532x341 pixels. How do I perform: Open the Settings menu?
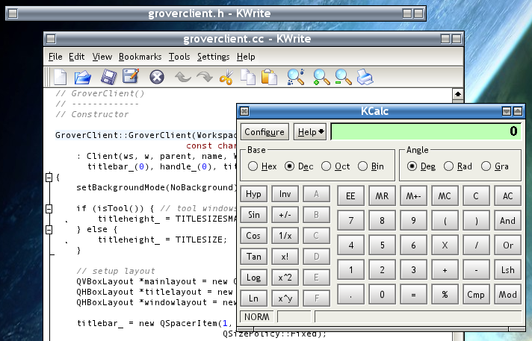[214, 57]
